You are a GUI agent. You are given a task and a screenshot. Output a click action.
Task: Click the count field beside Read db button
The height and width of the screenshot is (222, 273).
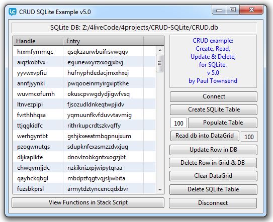click(x=249, y=137)
